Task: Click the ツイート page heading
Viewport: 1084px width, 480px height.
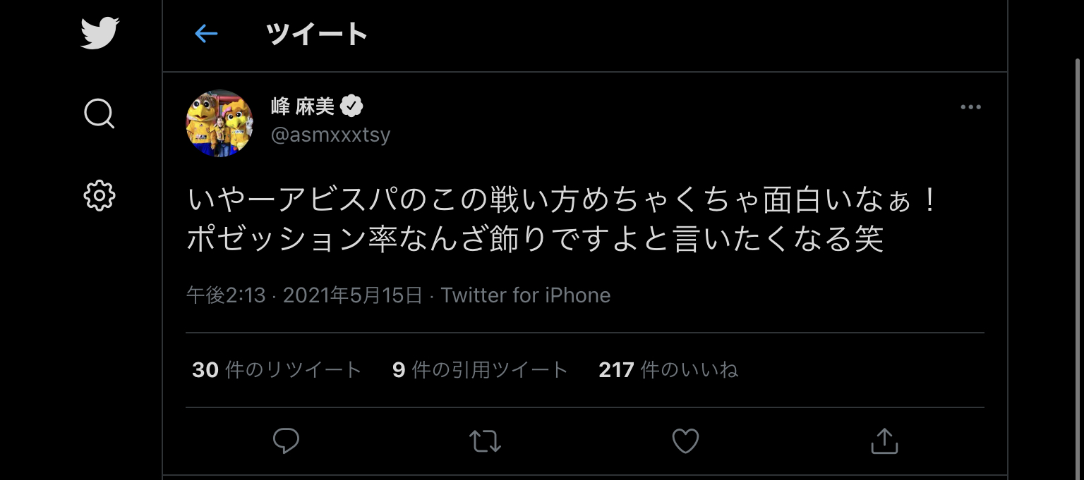Action: click(317, 33)
